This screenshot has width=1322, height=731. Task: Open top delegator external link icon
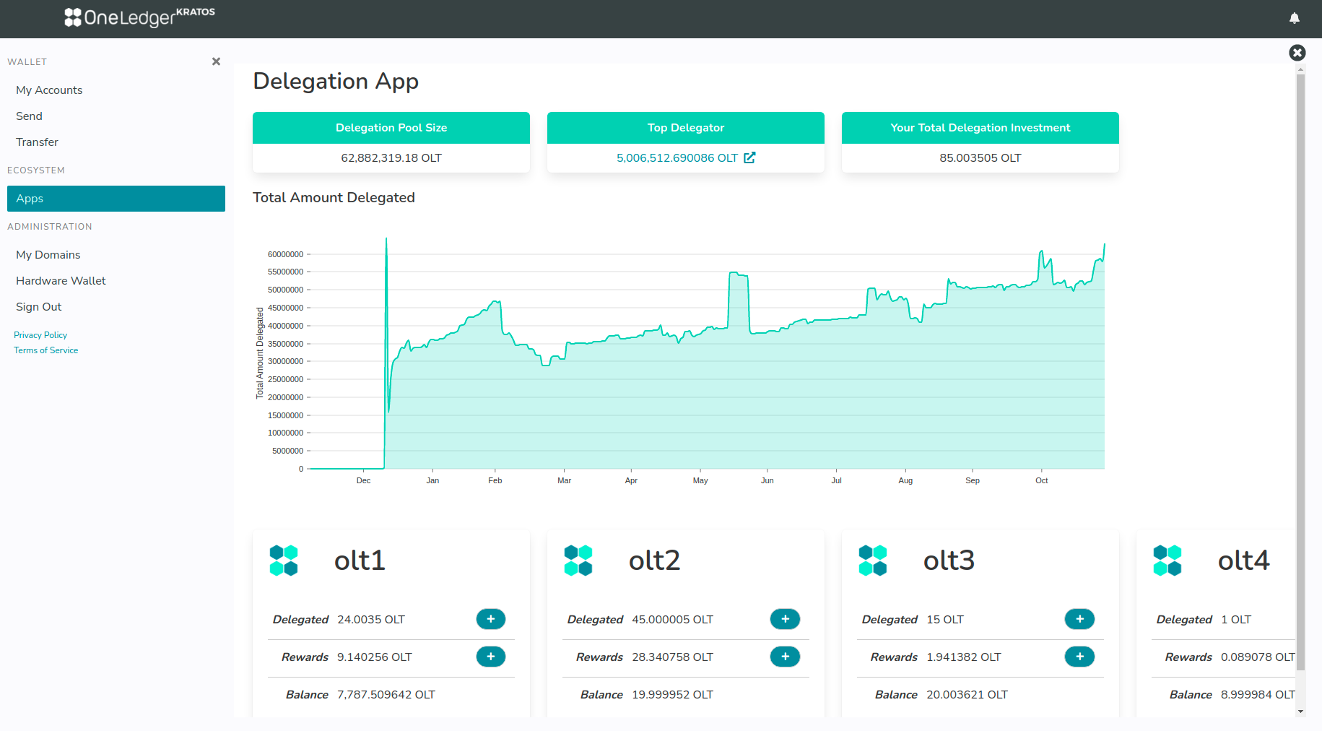point(749,157)
